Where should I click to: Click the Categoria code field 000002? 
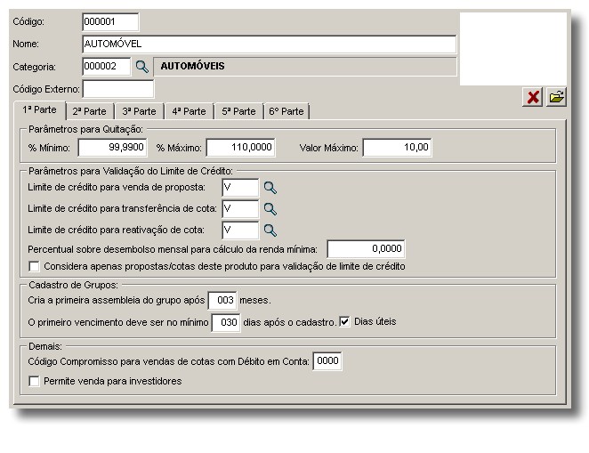click(106, 67)
